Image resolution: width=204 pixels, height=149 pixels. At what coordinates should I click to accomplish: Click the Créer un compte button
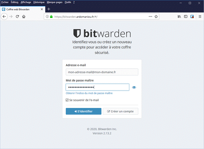coord(121,111)
